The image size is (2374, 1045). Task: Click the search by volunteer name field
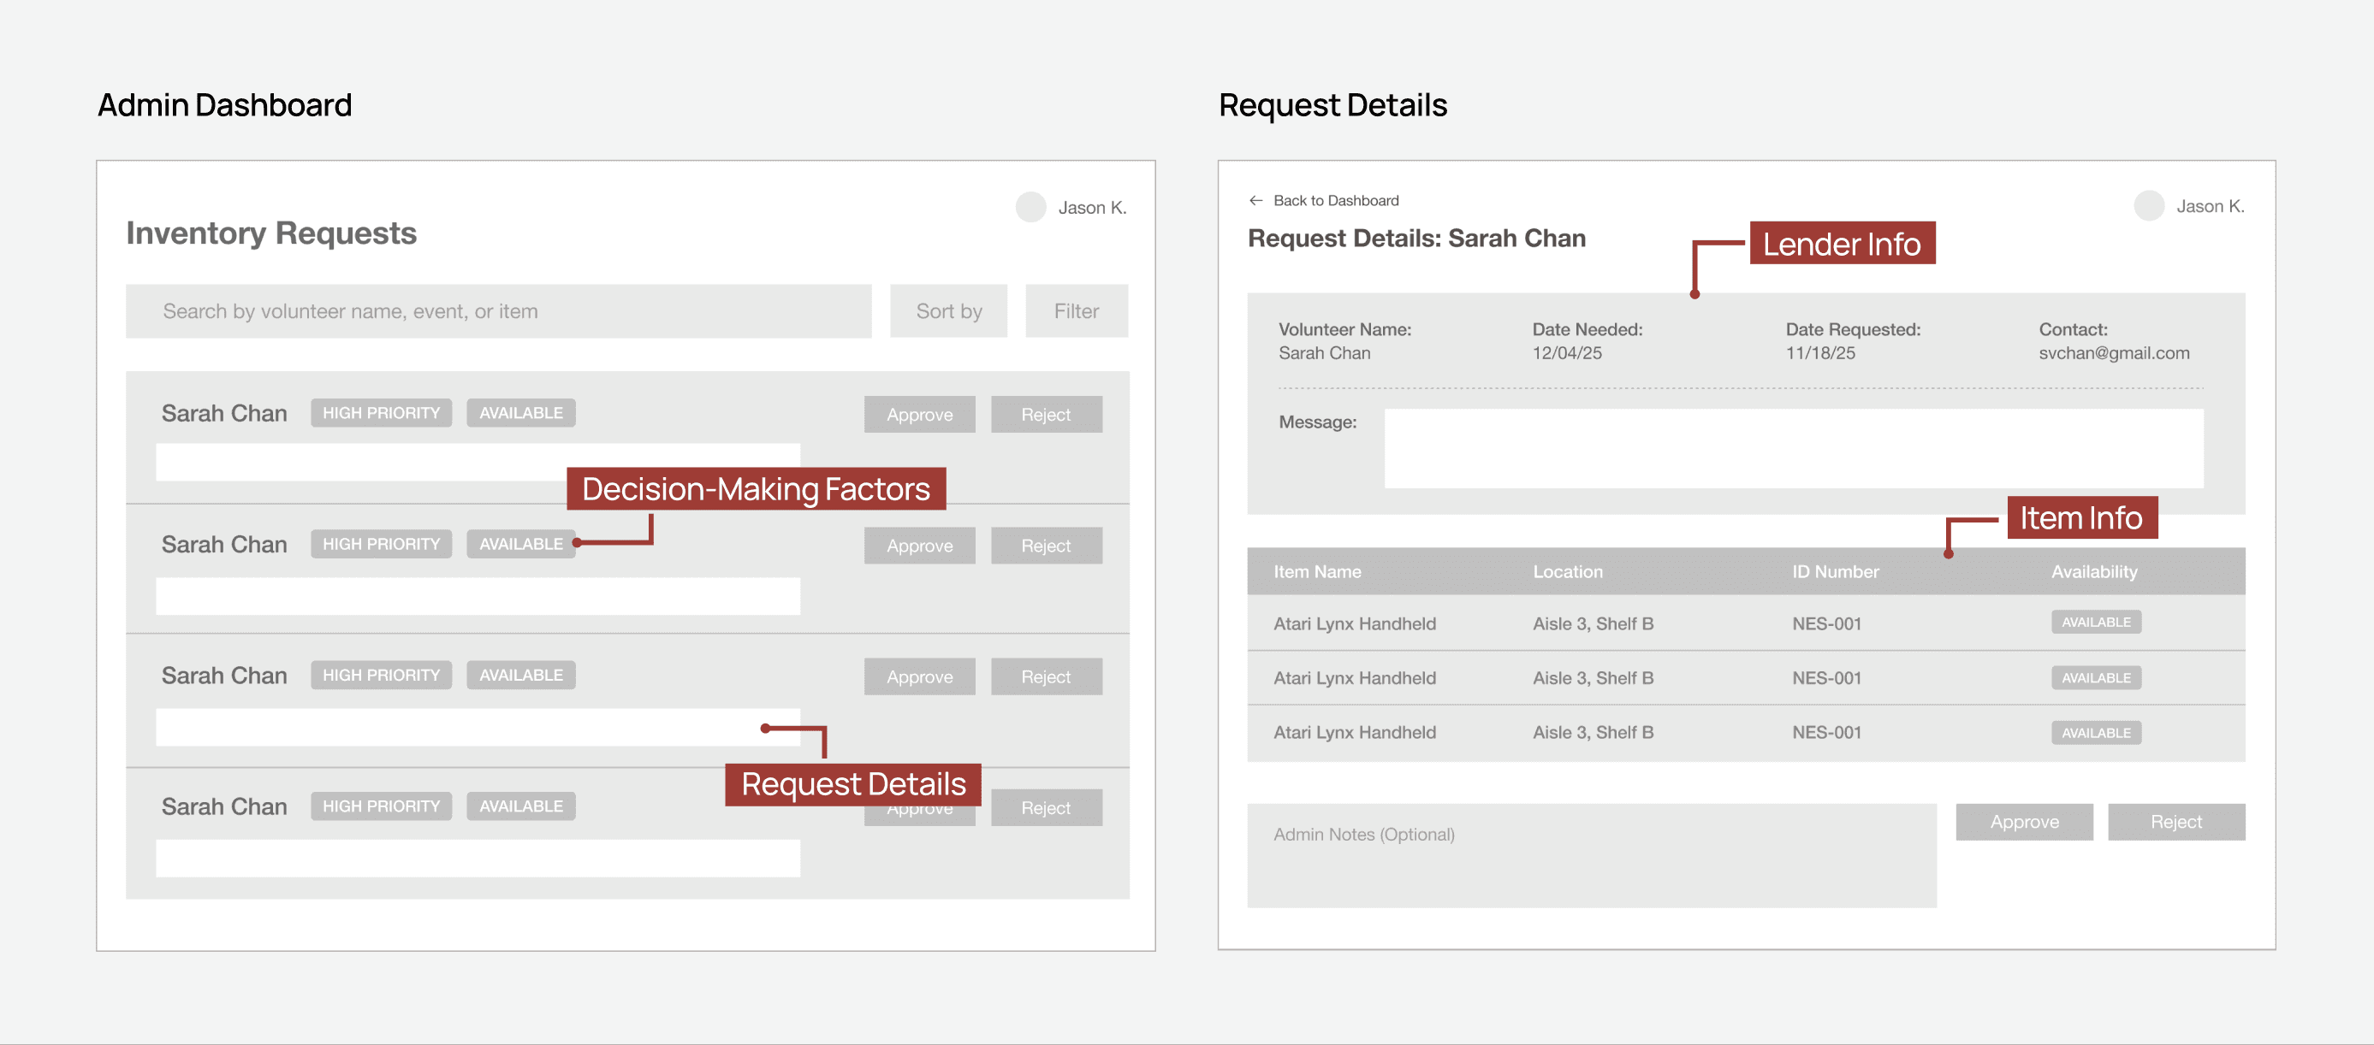coord(498,311)
